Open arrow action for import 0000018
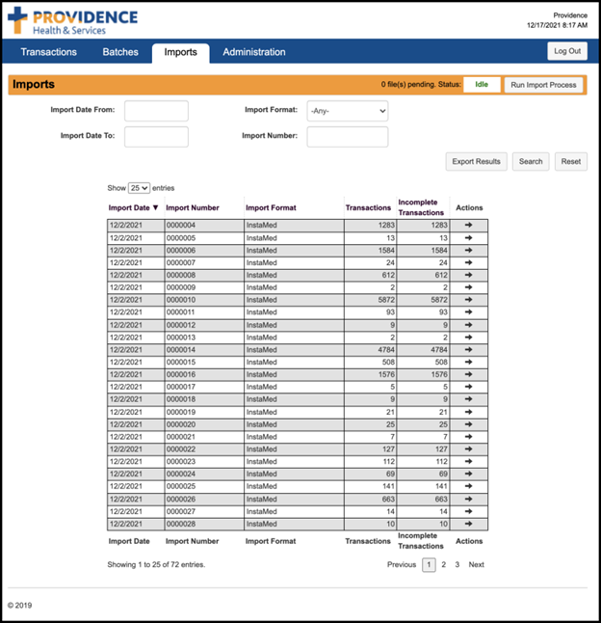 coord(468,398)
